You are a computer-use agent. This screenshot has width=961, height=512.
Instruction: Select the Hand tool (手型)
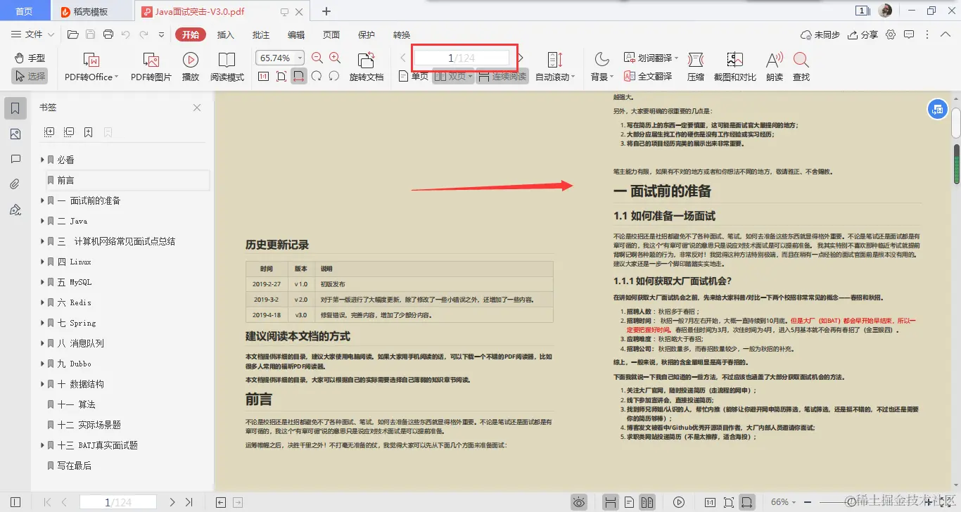click(x=32, y=59)
